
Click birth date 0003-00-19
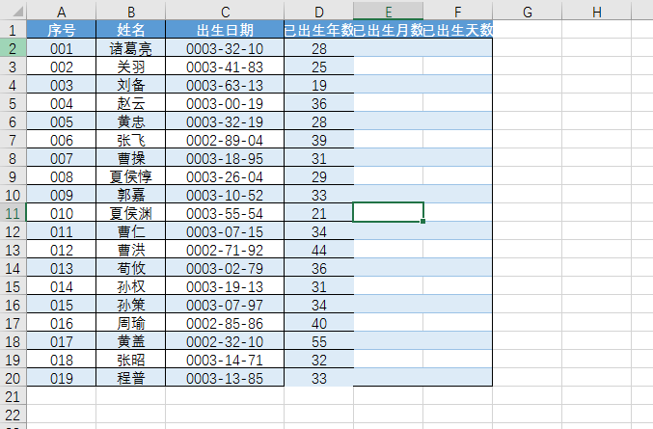pyautogui.click(x=225, y=103)
